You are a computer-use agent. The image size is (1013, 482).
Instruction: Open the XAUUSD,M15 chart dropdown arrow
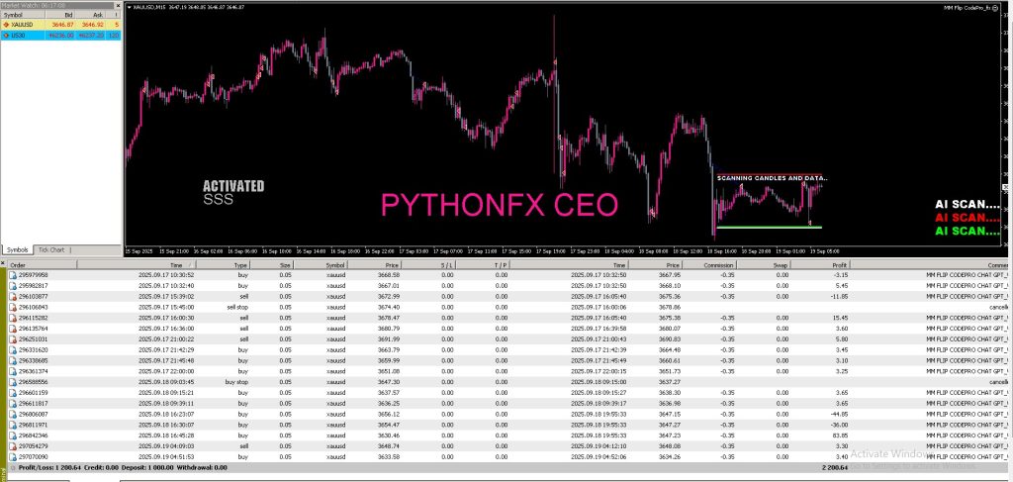pos(129,7)
